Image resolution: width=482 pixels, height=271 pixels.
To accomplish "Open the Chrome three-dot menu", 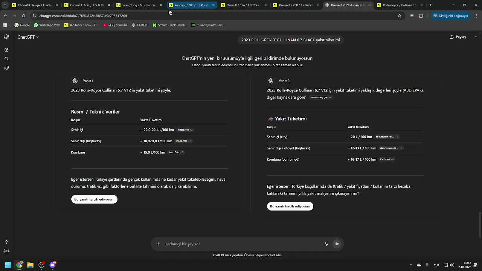I will pos(477,16).
